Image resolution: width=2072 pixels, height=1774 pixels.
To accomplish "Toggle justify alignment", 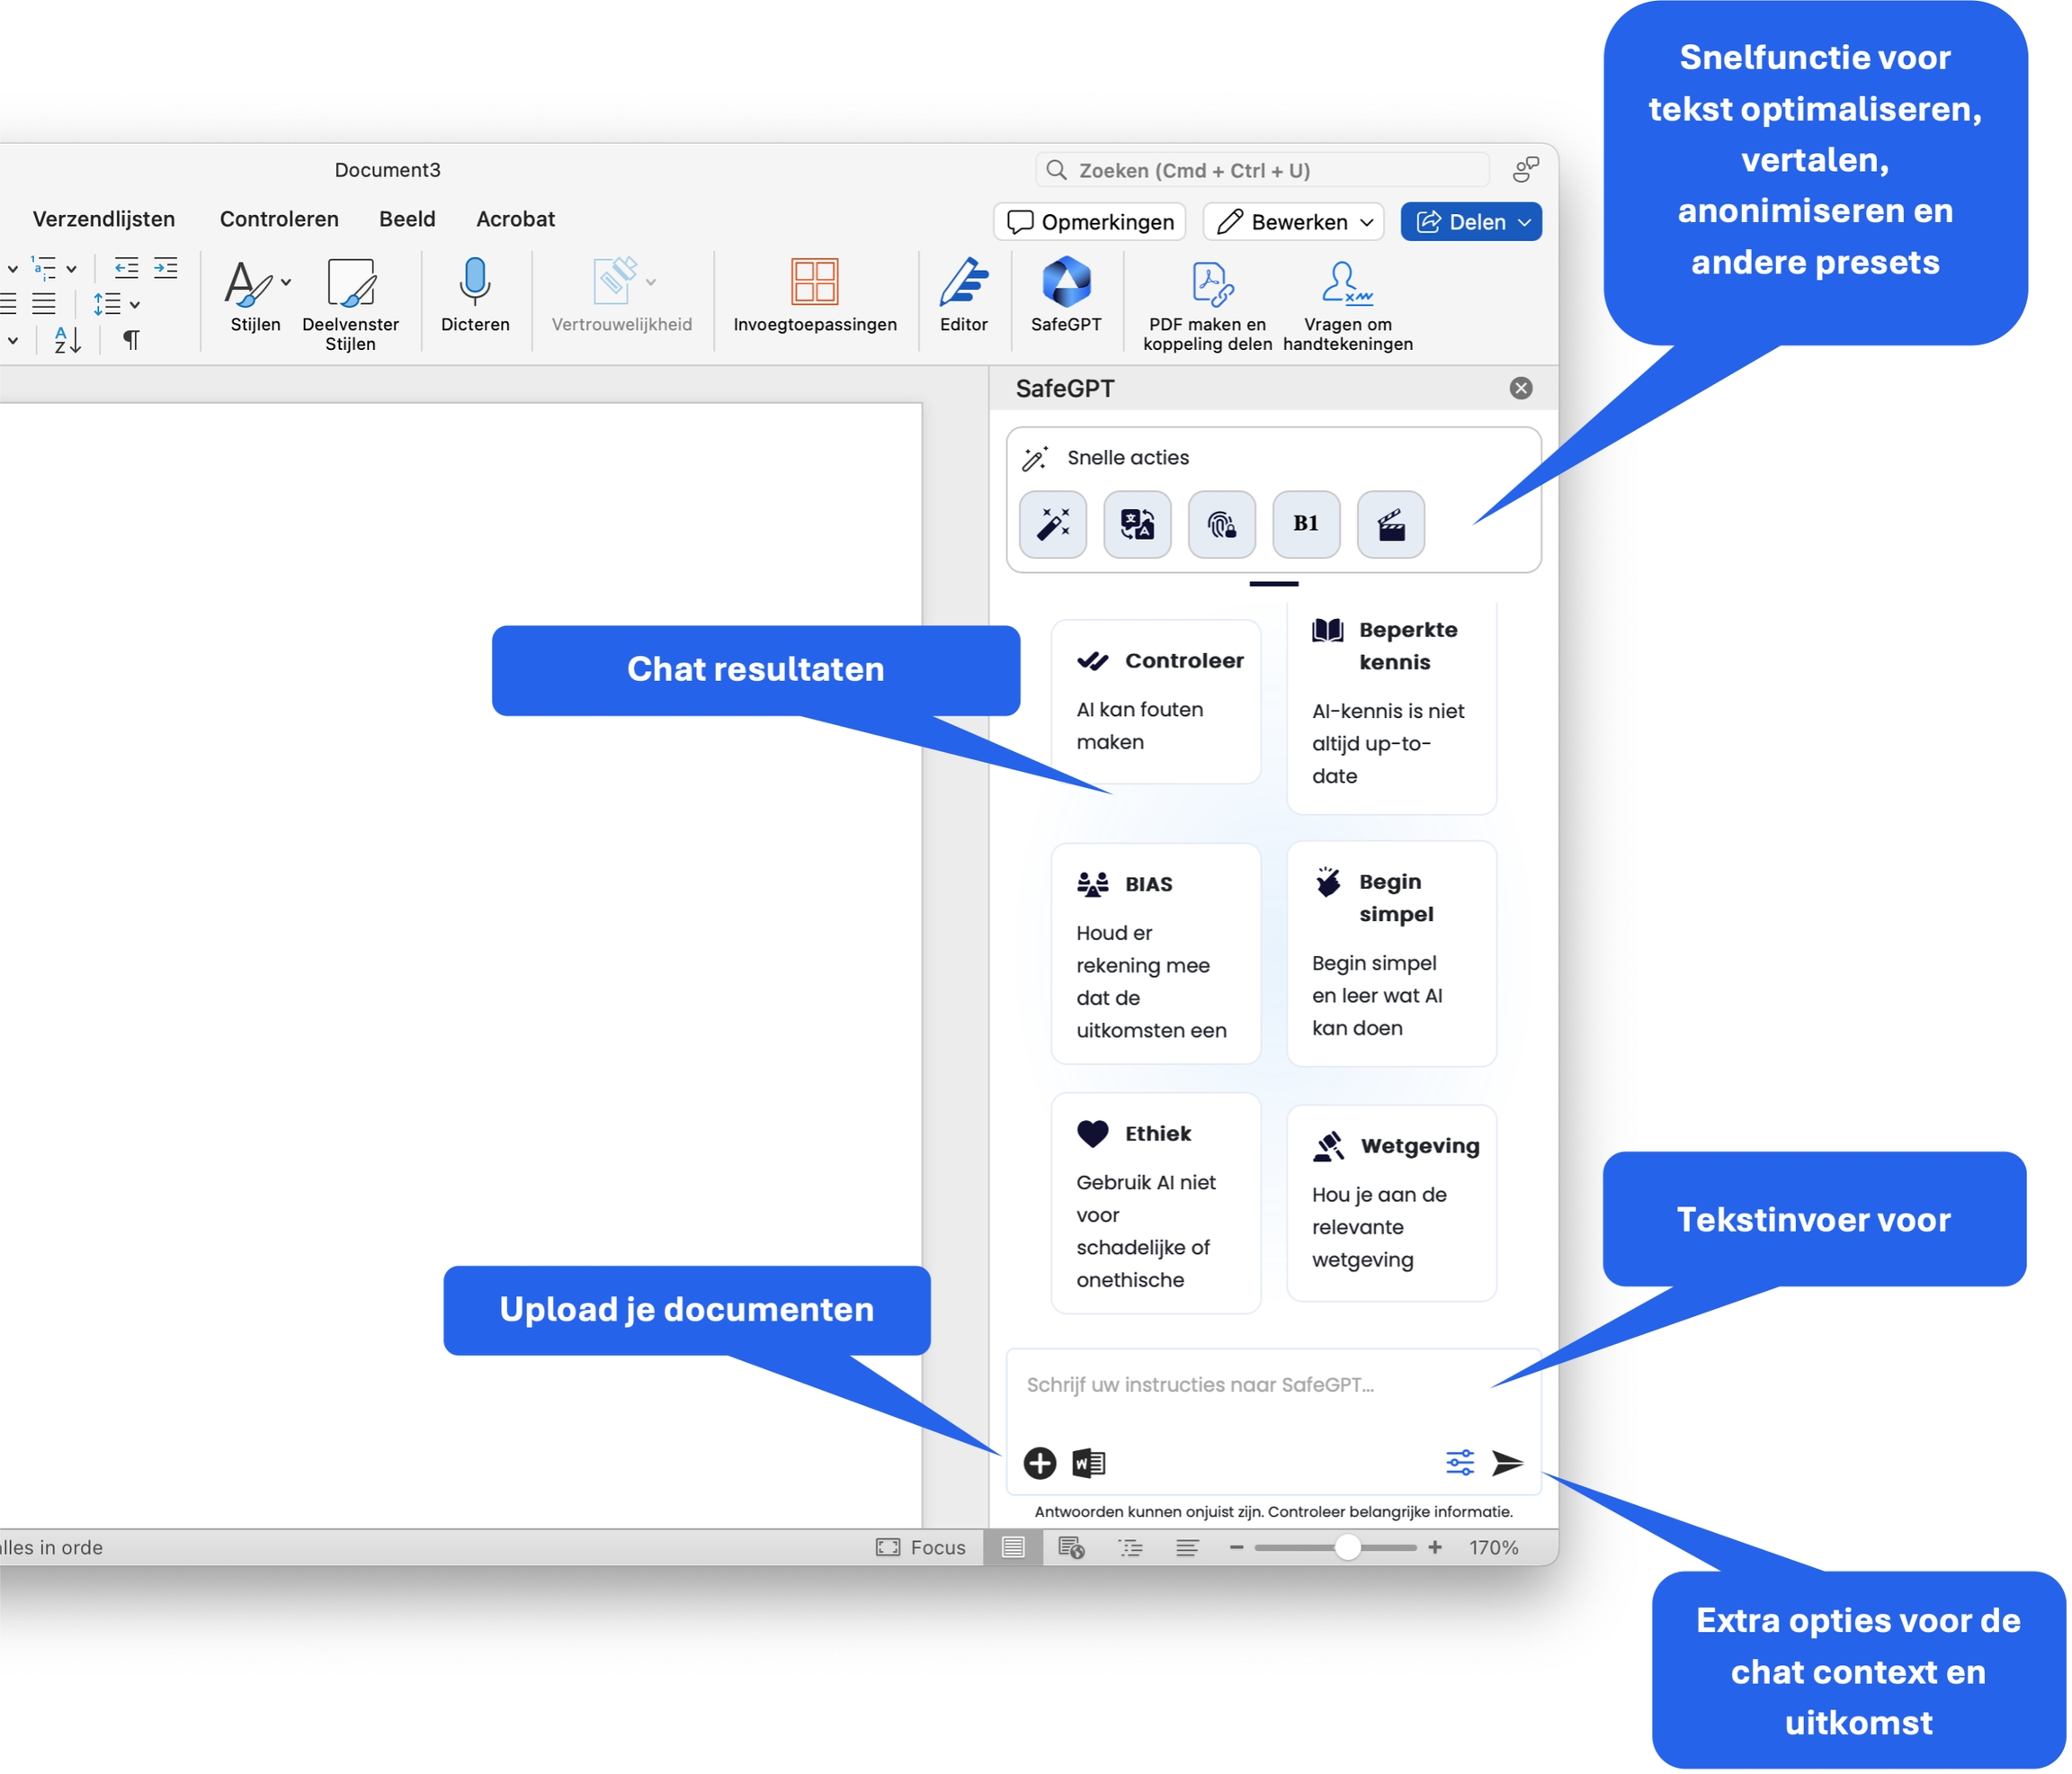I will click(x=44, y=303).
